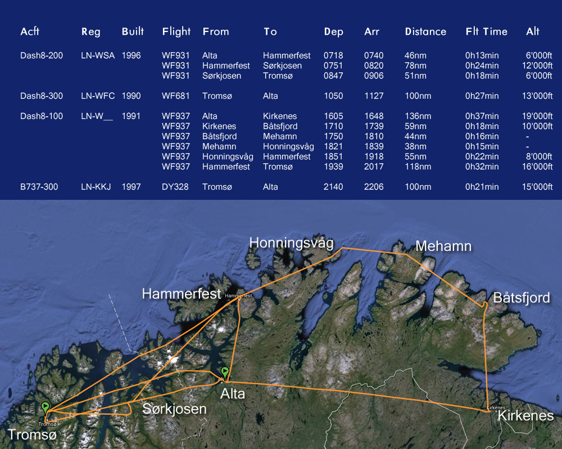Click the large white Kirkenes map label

[x=526, y=416]
